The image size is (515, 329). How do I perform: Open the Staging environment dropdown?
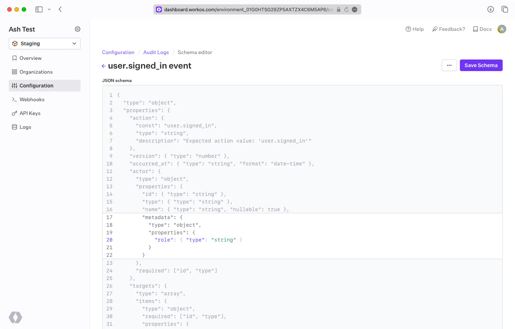[45, 44]
